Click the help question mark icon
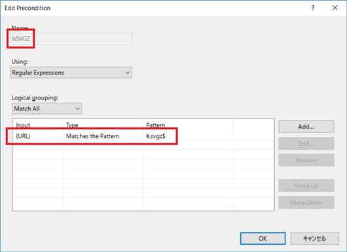Screen dimensions: 347x252 (313, 8)
